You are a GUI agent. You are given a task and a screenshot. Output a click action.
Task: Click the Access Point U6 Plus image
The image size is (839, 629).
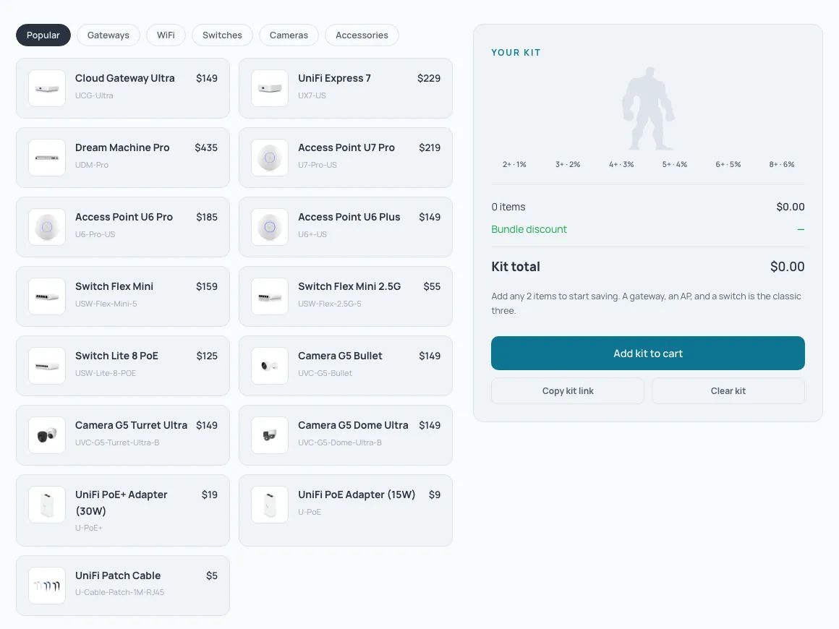pyautogui.click(x=270, y=227)
